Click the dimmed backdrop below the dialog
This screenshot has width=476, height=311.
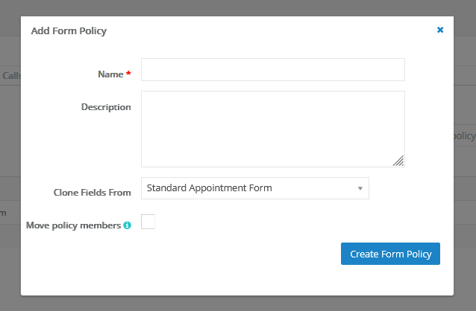[x=238, y=303]
